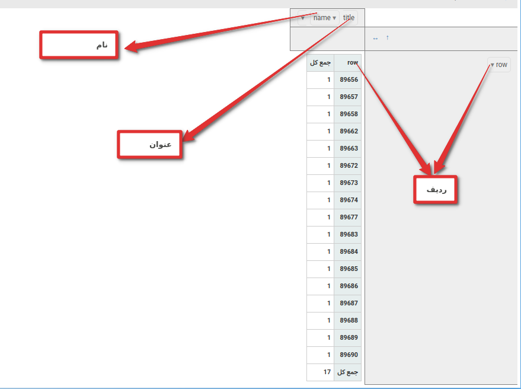Image resolution: width=521 pixels, height=389 pixels.
Task: Select row label 89683
Action: pyautogui.click(x=347, y=235)
